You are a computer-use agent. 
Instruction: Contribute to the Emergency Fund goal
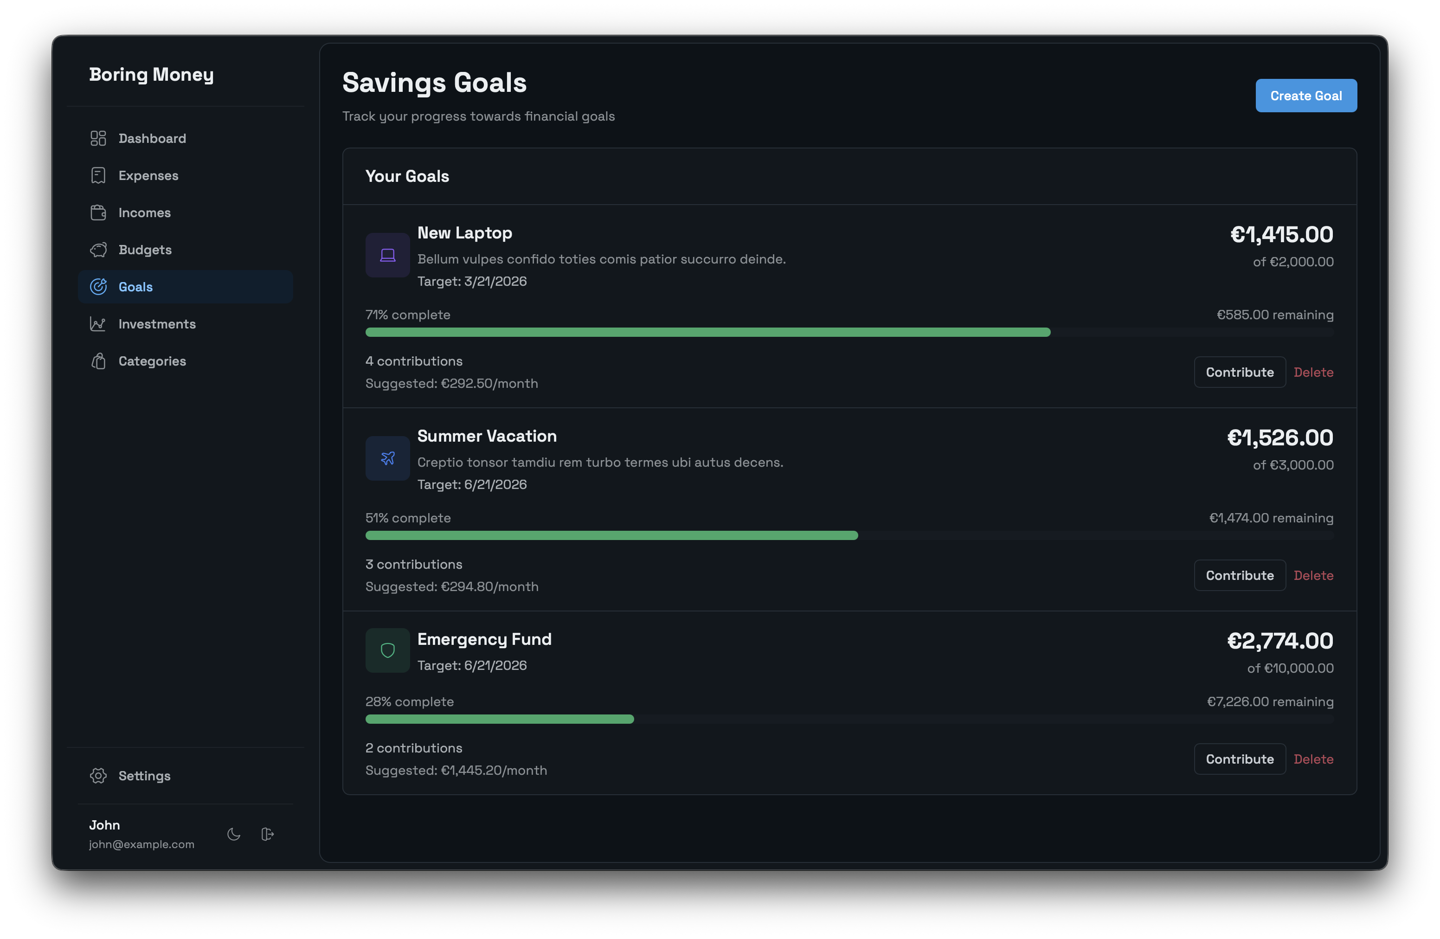click(1239, 759)
